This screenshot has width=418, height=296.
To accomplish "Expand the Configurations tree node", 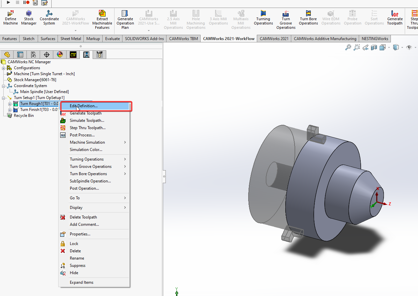I will (4, 68).
